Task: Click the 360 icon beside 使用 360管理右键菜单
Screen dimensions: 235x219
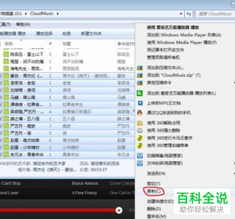Action: 140,145
